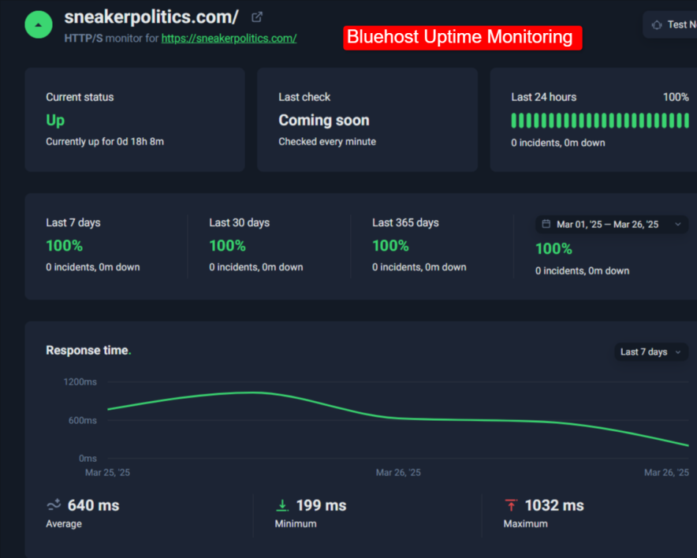Viewport: 697px width, 558px height.
Task: Open the Response time Last 7 days dropdown
Action: point(650,352)
